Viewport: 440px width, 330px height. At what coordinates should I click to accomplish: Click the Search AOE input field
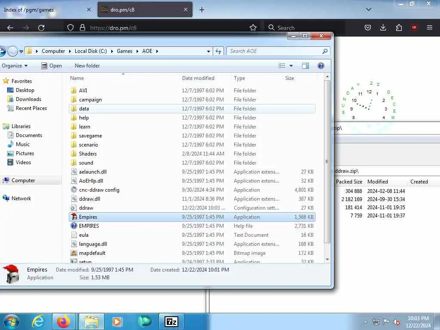(x=275, y=51)
